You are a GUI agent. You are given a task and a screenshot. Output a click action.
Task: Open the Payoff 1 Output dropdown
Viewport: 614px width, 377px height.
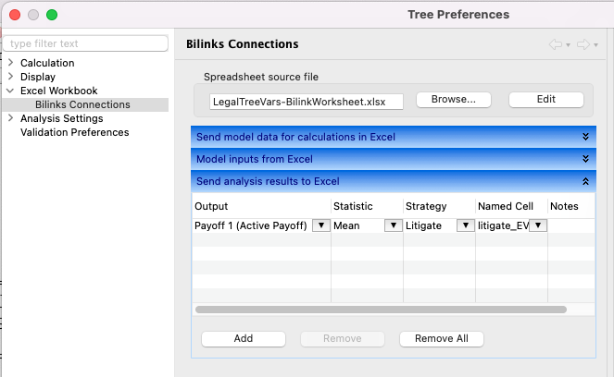[320, 225]
